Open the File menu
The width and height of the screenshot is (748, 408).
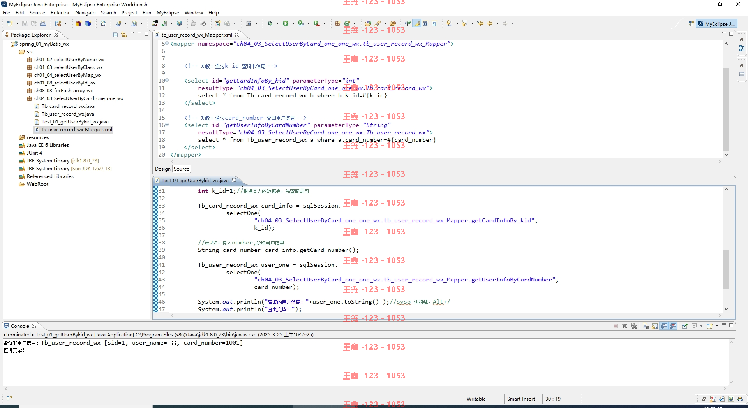[6, 12]
